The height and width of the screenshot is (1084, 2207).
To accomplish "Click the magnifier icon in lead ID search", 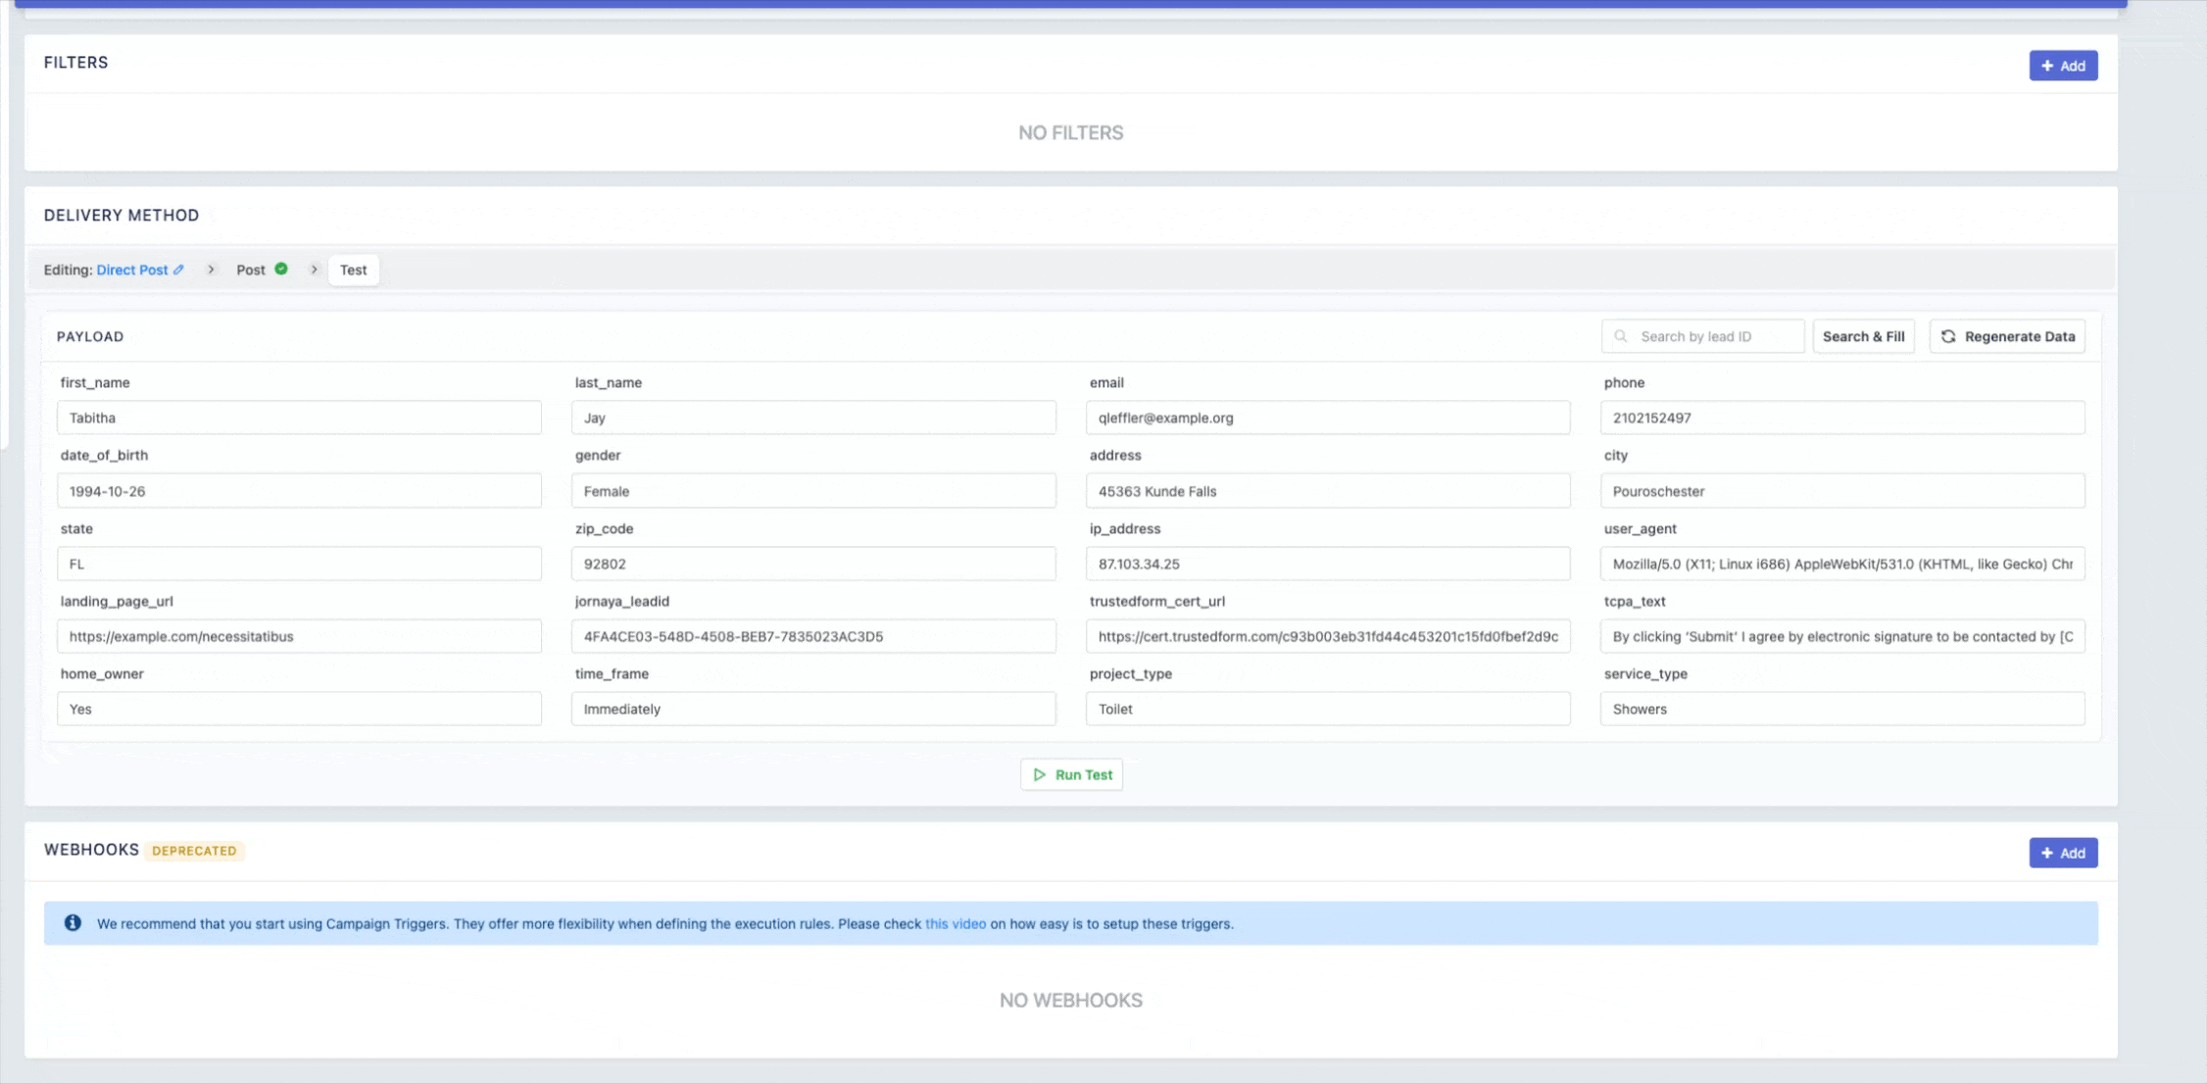I will point(1621,336).
